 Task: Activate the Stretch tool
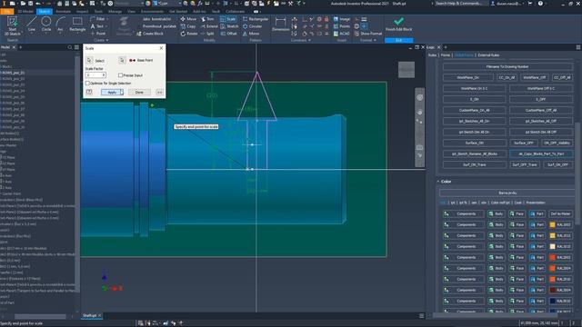click(x=229, y=26)
